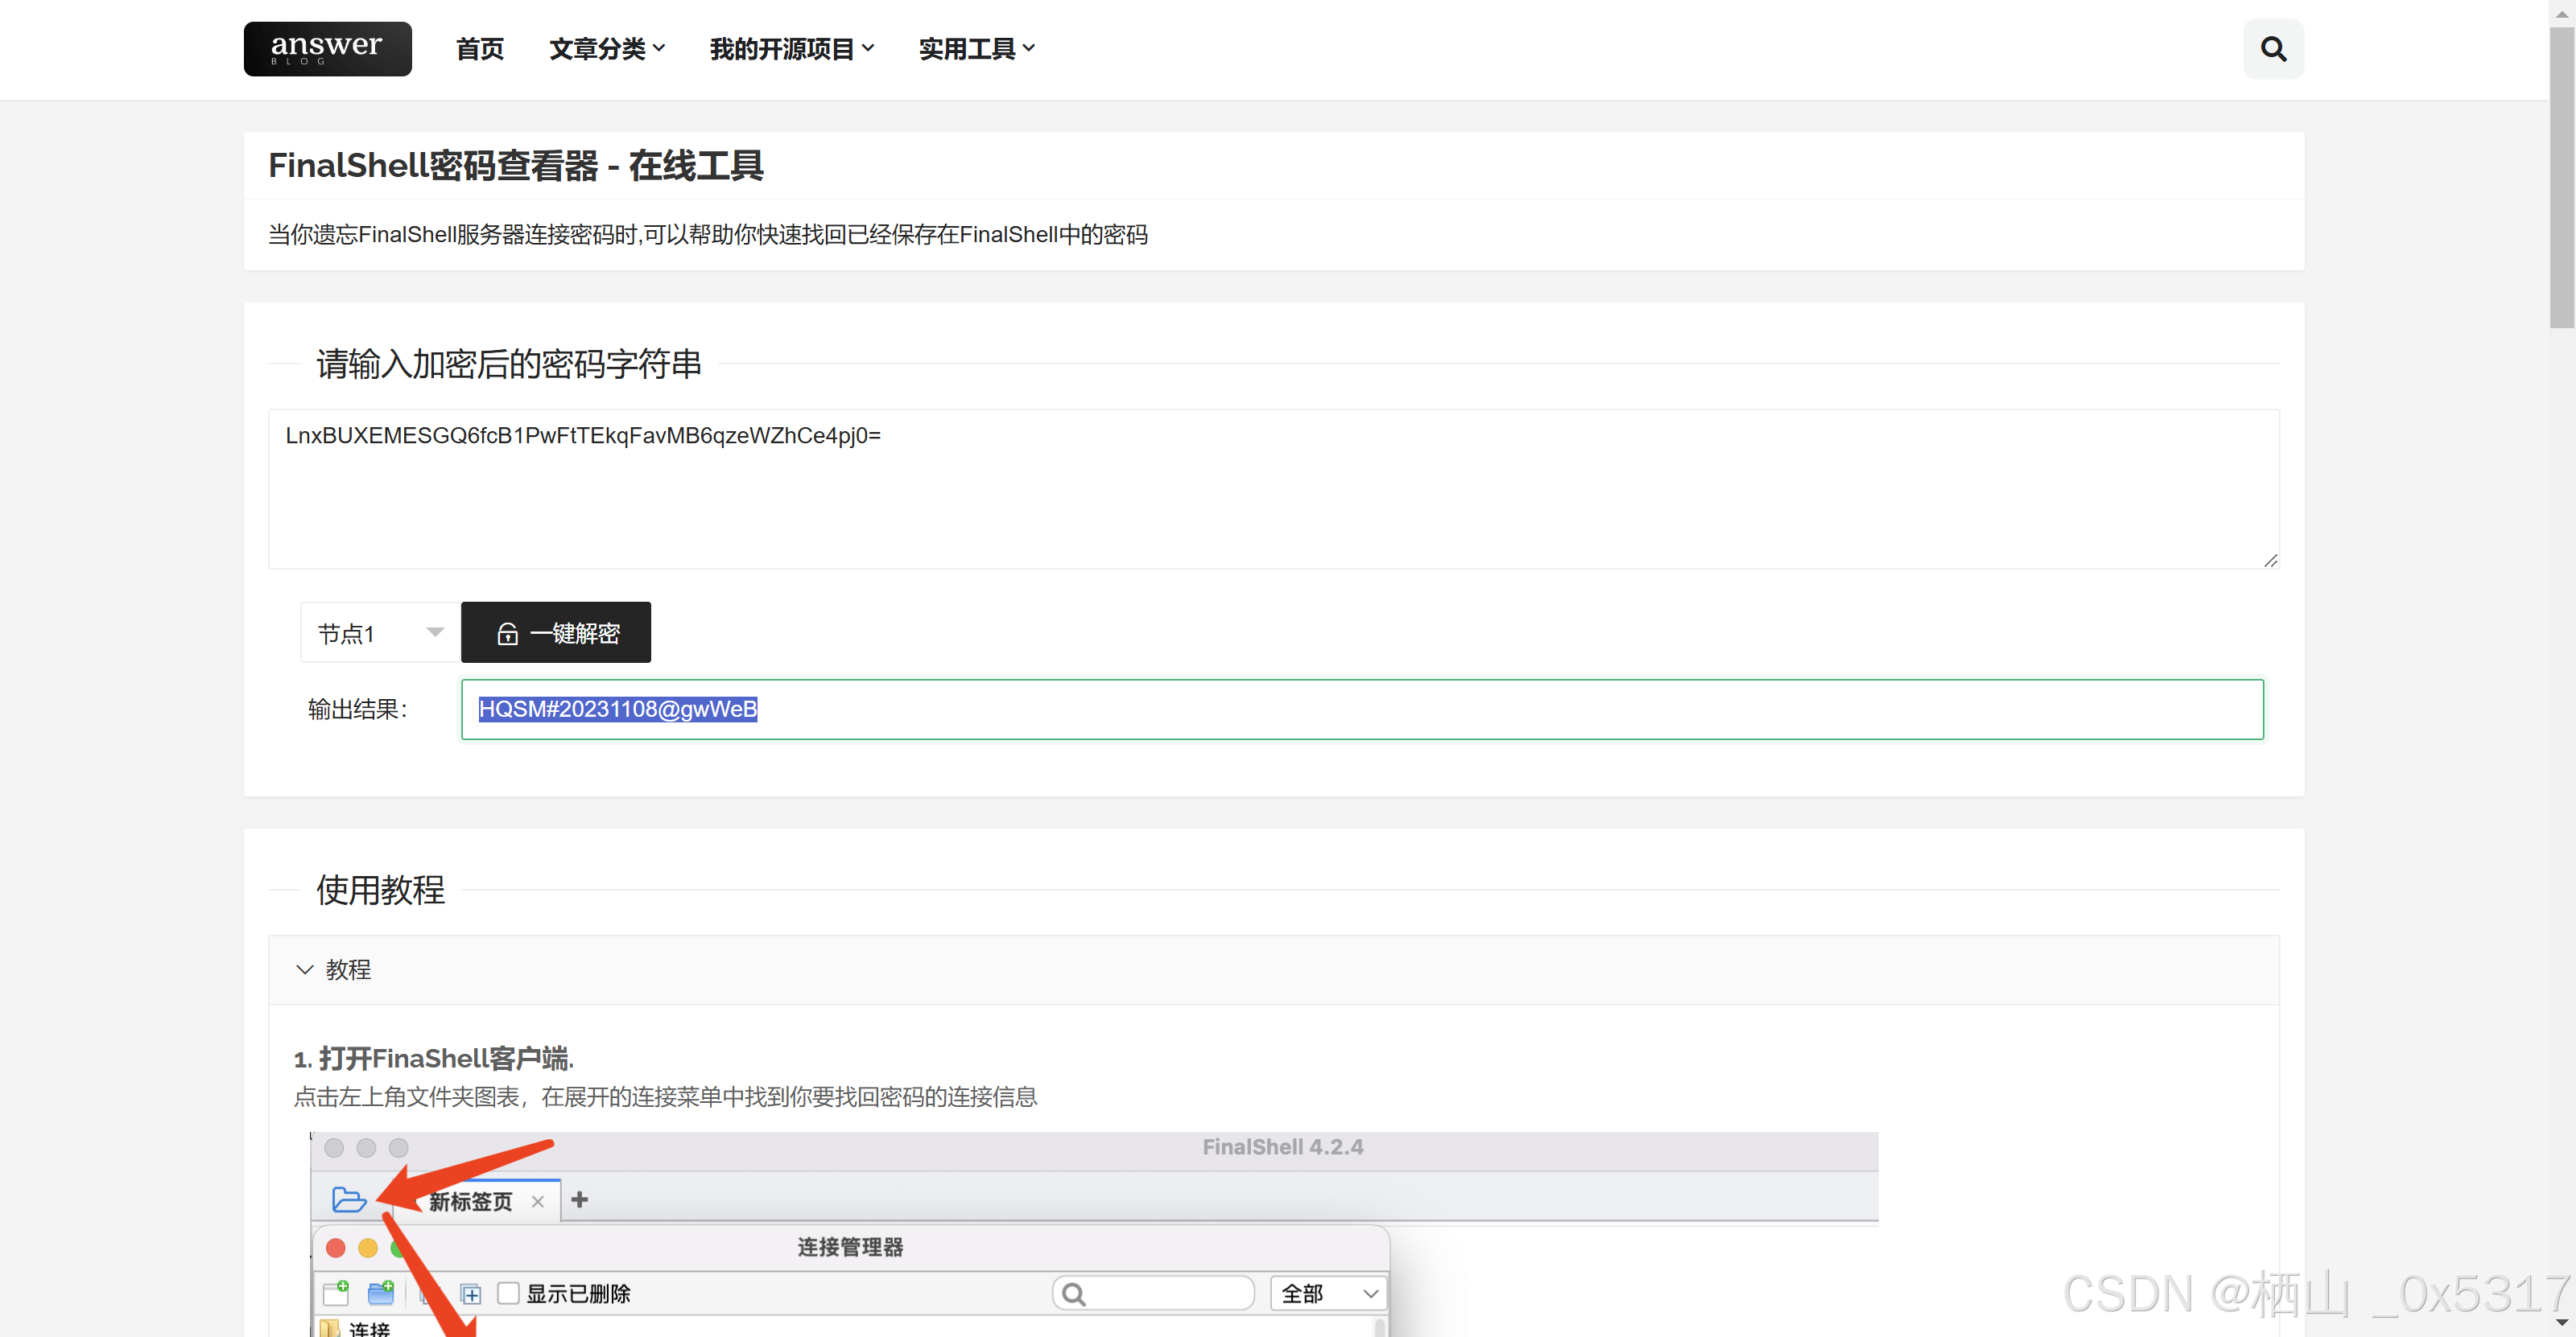Click the search magnifier icon in header
The width and height of the screenshot is (2576, 1337).
point(2272,49)
